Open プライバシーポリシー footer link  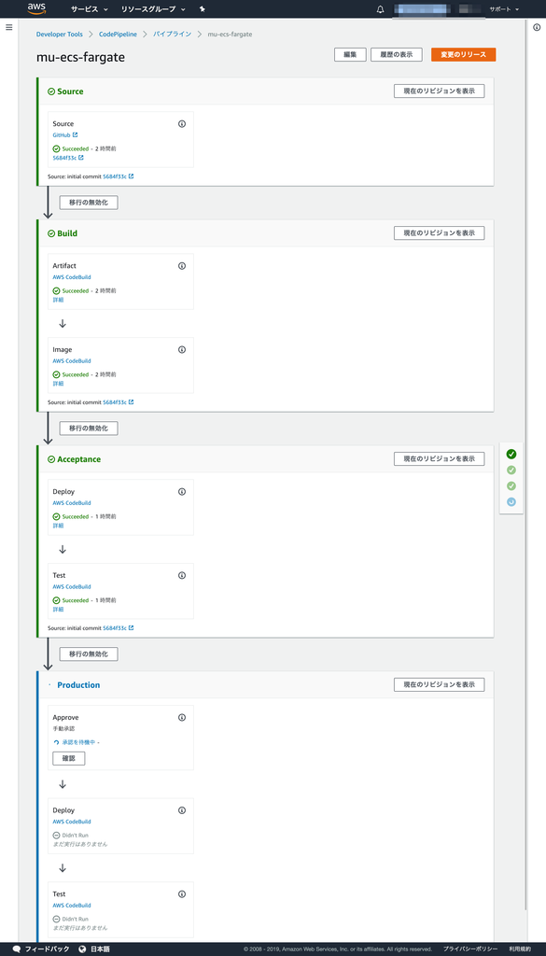tap(469, 949)
